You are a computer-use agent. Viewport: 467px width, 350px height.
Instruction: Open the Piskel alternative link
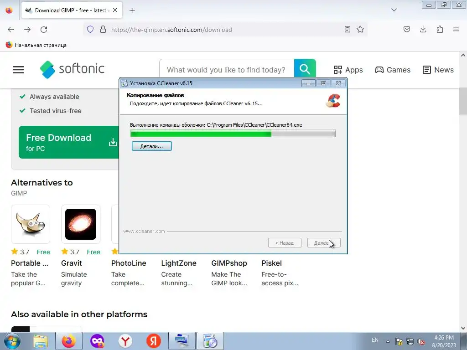pos(272,263)
